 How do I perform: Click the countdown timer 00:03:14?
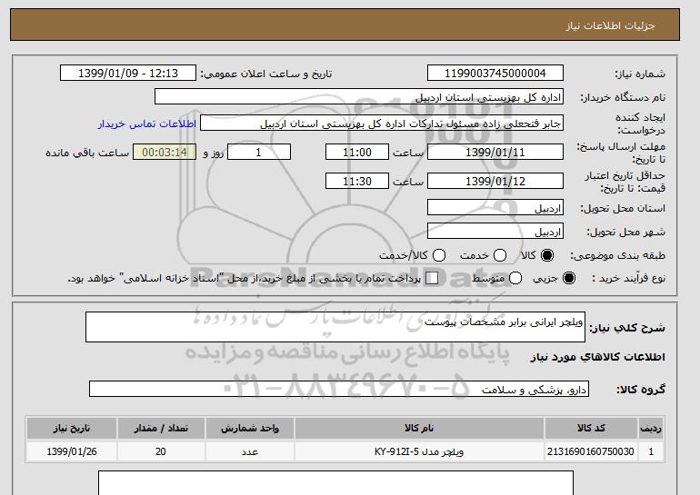165,152
